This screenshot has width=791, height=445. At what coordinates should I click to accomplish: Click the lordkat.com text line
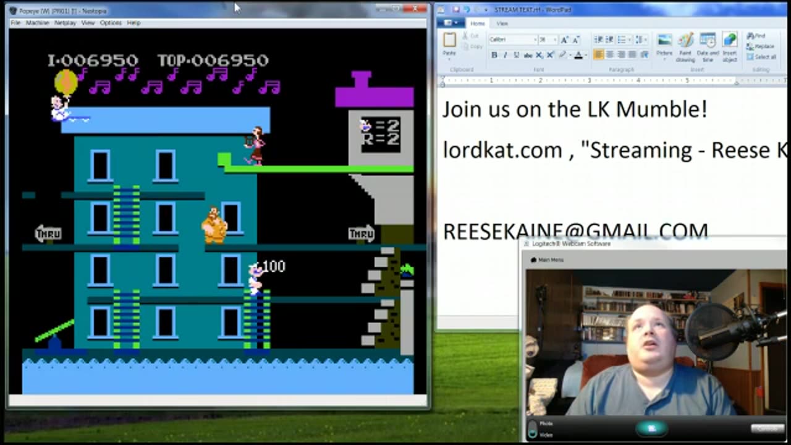(615, 150)
